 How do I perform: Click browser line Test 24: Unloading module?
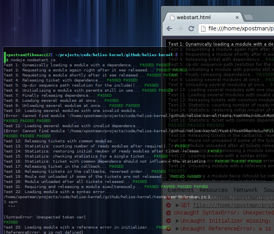(221, 166)
